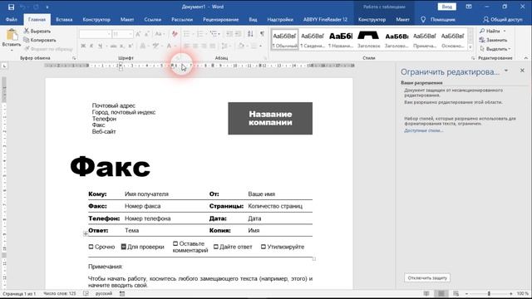The width and height of the screenshot is (532, 299).
Task: Switch to the Вставка tab
Action: pos(64,20)
